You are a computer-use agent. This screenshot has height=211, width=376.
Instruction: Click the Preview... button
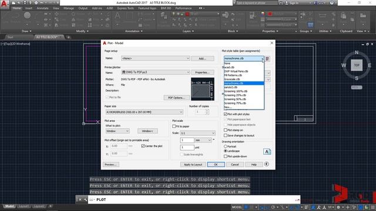click(x=111, y=165)
